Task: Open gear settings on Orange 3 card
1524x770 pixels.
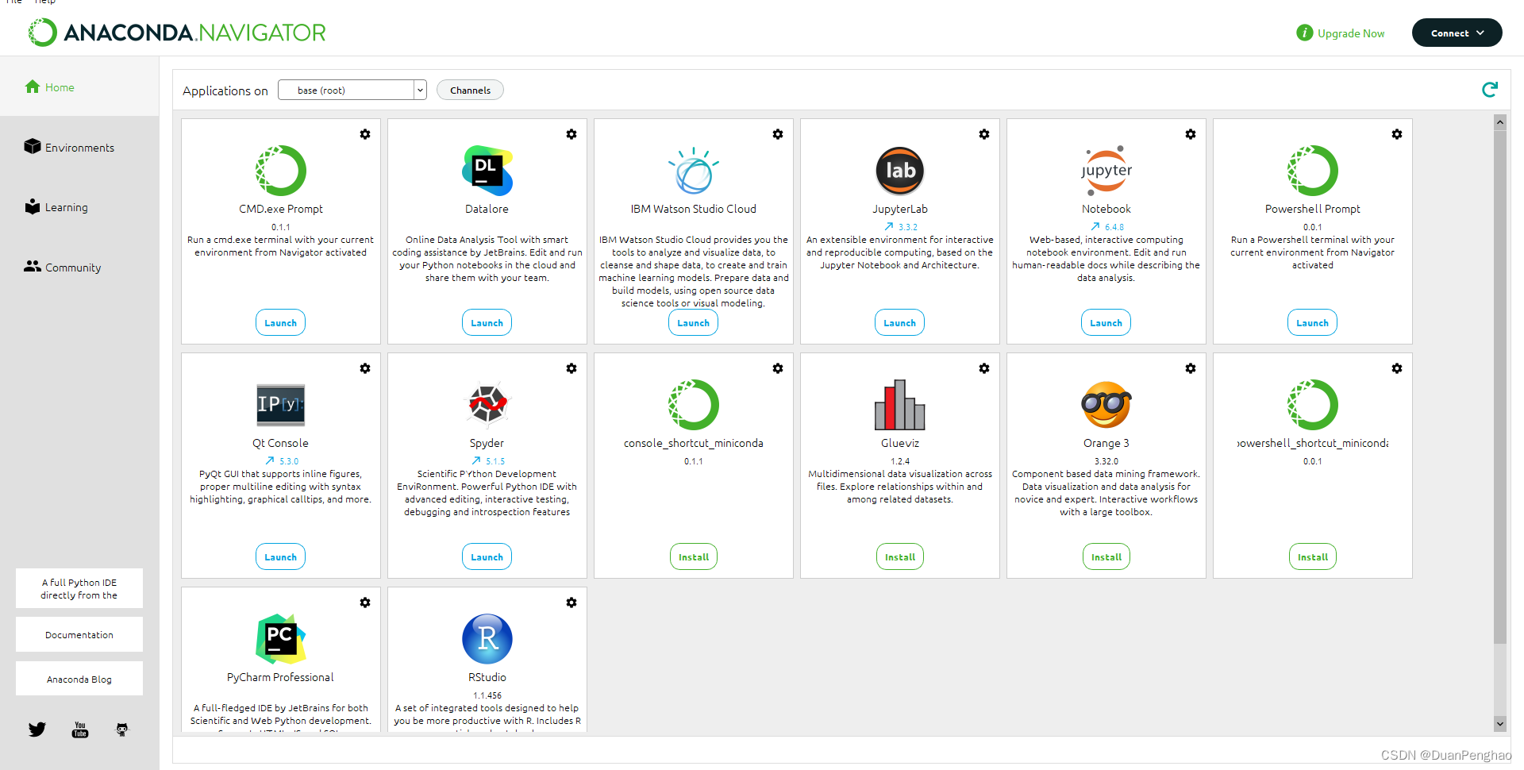Action: tap(1191, 368)
